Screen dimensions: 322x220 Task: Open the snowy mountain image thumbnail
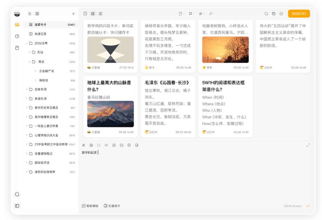point(111,114)
